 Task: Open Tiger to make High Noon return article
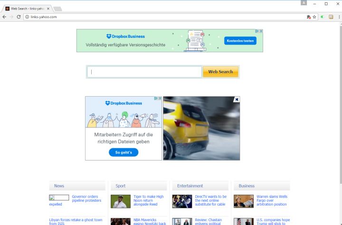click(x=148, y=200)
